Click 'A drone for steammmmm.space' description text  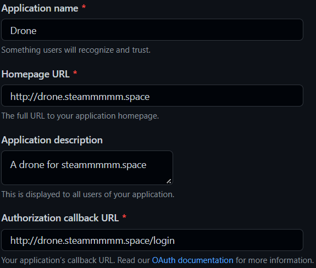pos(78,165)
